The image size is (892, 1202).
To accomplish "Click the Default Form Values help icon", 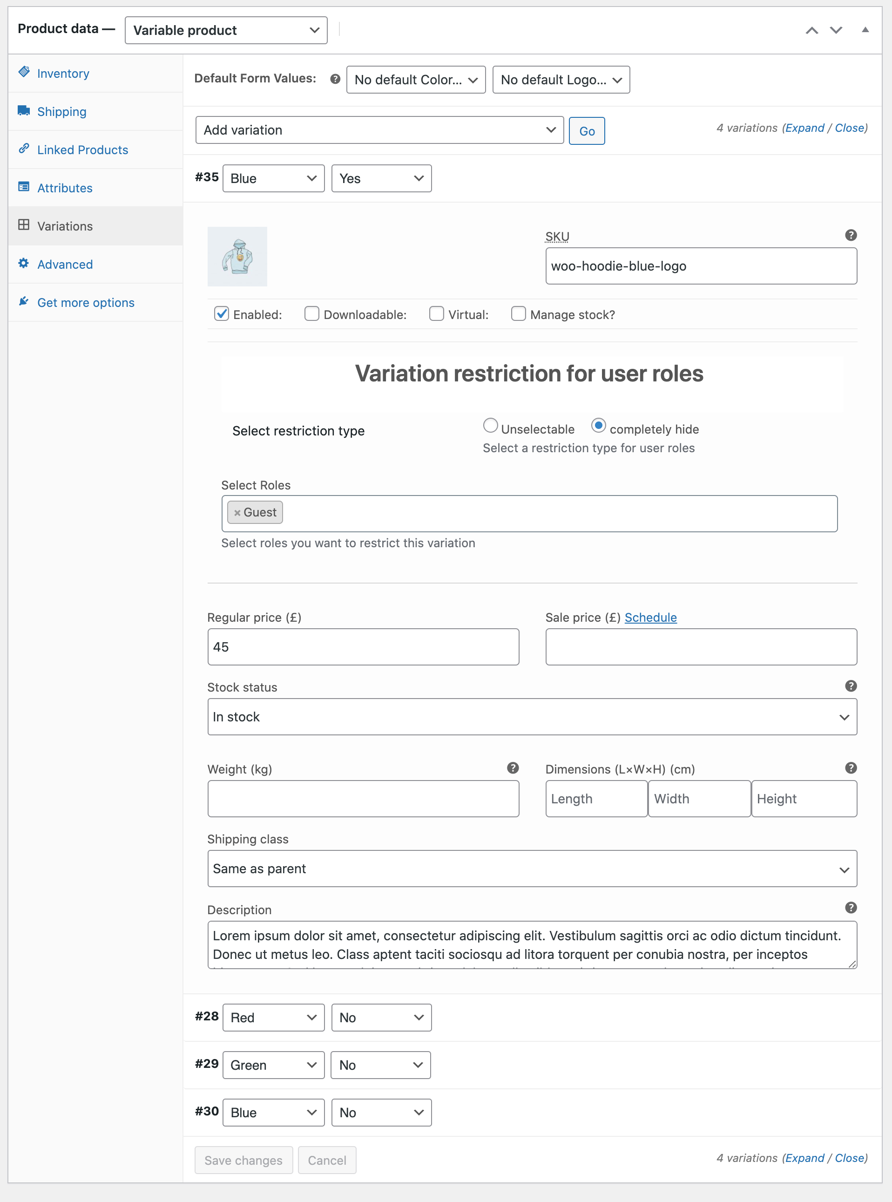I will (335, 79).
